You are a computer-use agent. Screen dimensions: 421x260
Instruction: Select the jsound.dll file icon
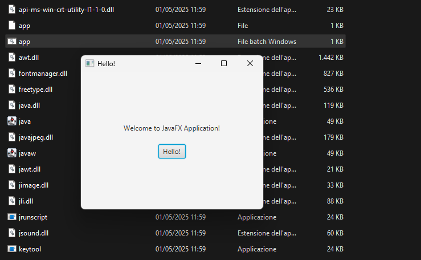[x=12, y=233]
